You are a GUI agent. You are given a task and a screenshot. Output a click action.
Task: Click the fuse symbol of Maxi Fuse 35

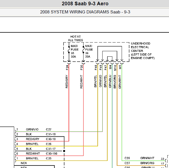pyautogui.click(x=69, y=50)
